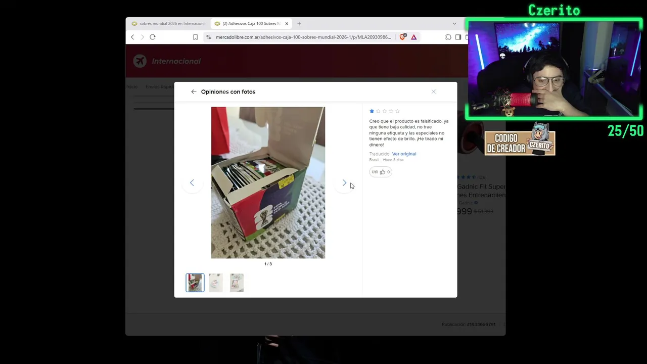Screen dimensions: 647x364
Task: Click the Ver original link
Action: pos(404,154)
